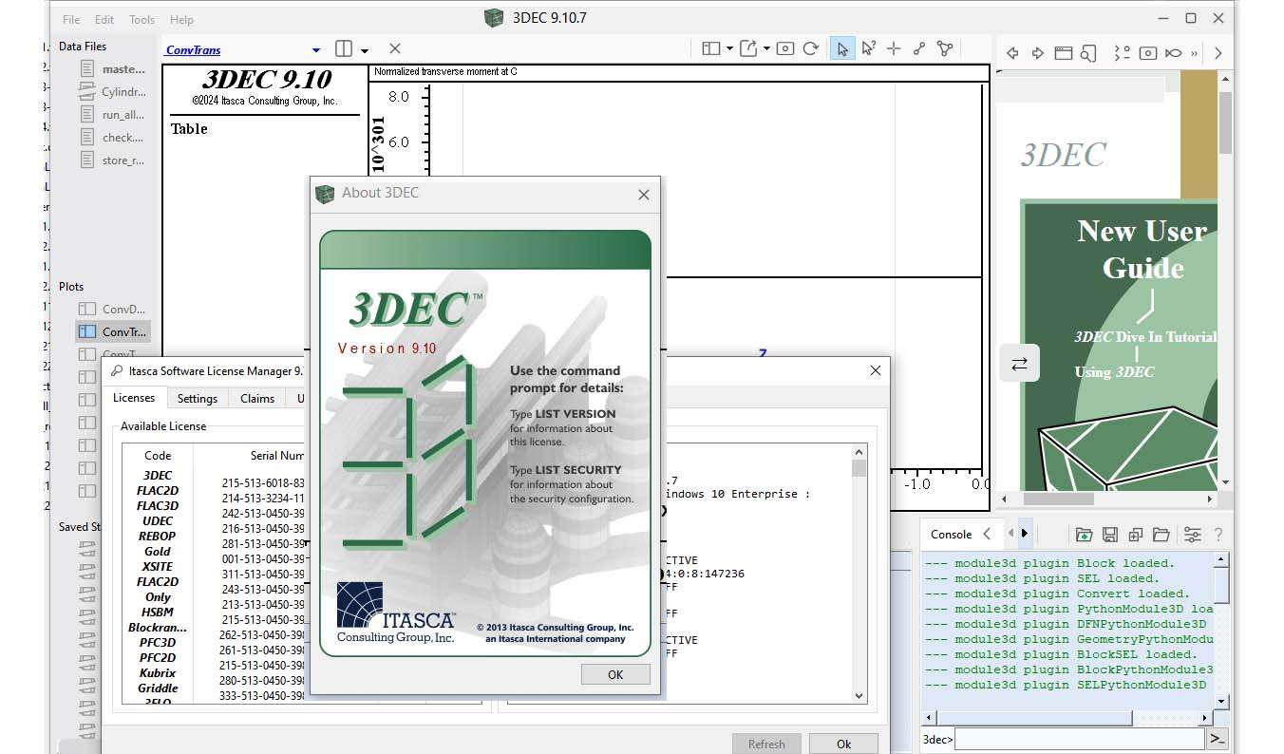This screenshot has width=1284, height=754.
Task: Open the ConvTrans plot name dropdown
Action: point(316,50)
